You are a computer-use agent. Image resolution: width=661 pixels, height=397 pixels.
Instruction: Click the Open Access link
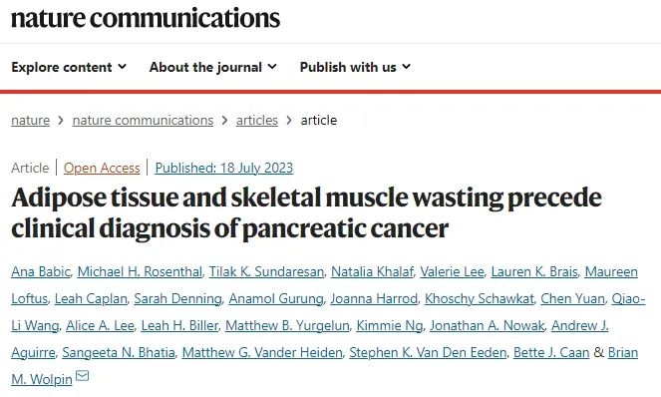coord(102,168)
